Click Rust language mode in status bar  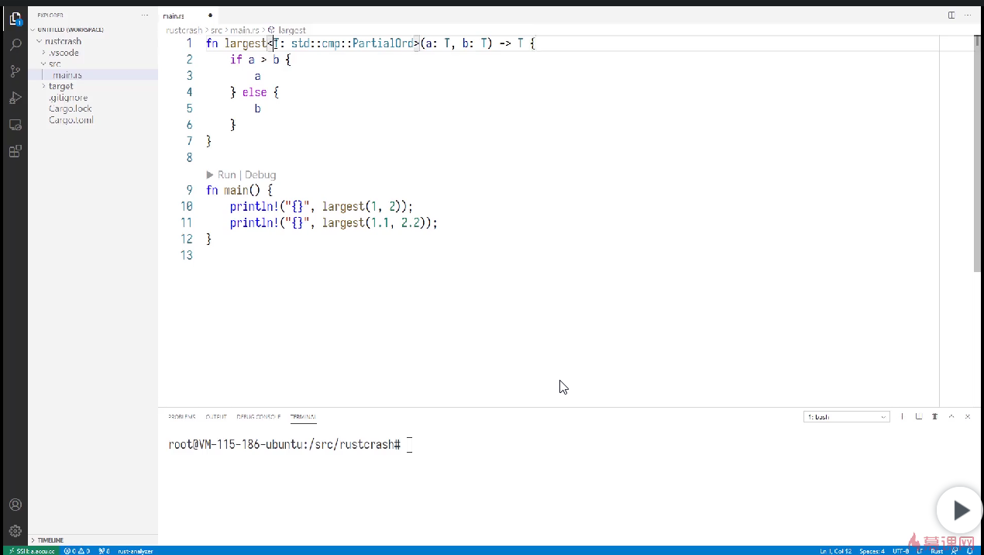click(937, 550)
